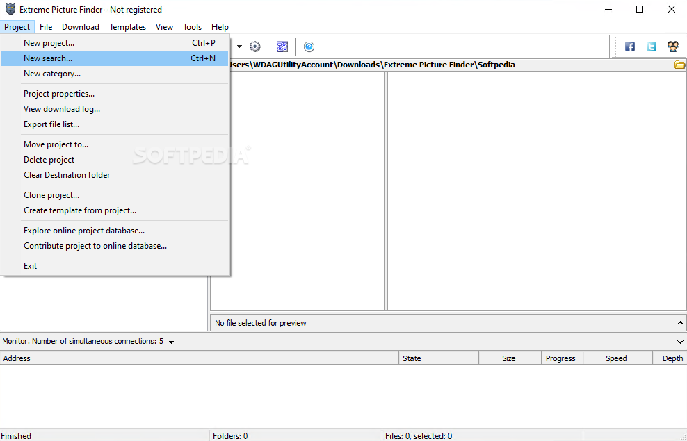Choose Clone project... menu entry
Screen dimensions: 687x441
pyautogui.click(x=115, y=195)
